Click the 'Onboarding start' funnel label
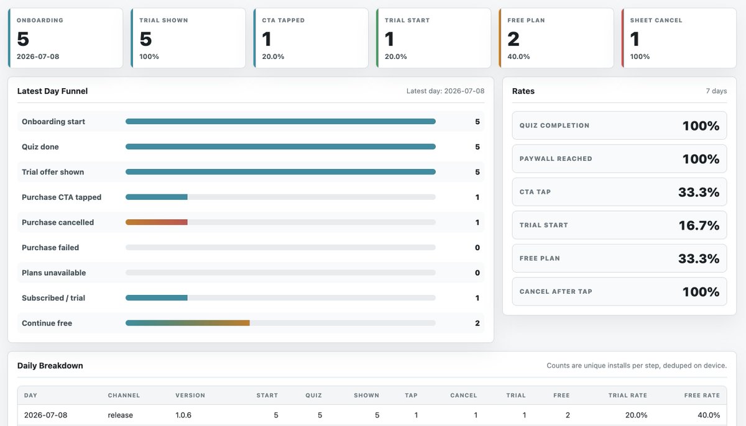 coord(53,122)
